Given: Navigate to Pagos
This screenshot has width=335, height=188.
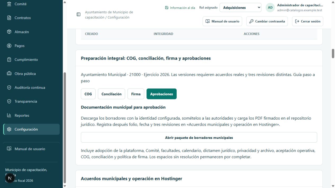Looking at the screenshot, I should point(31,46).
